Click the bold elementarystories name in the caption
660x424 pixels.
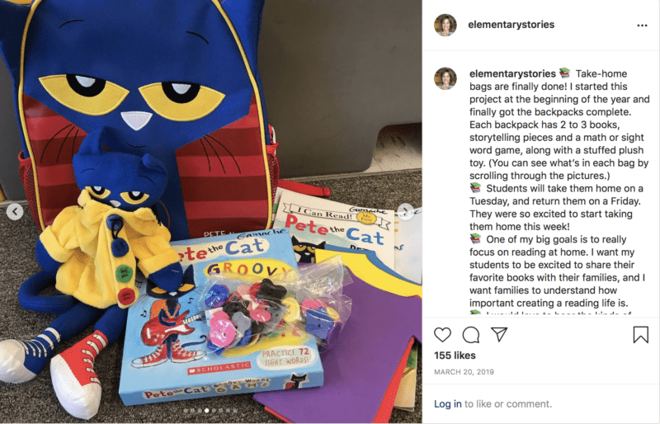tap(512, 73)
